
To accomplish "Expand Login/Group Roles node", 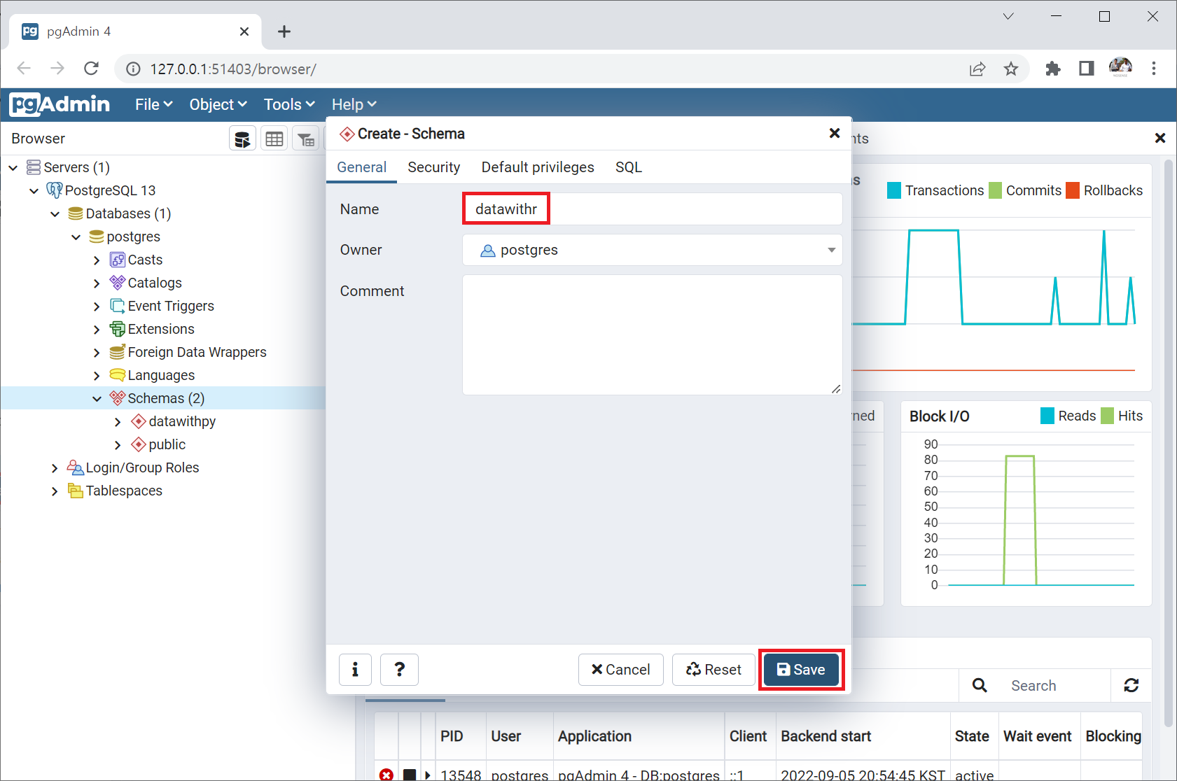I will tap(55, 467).
